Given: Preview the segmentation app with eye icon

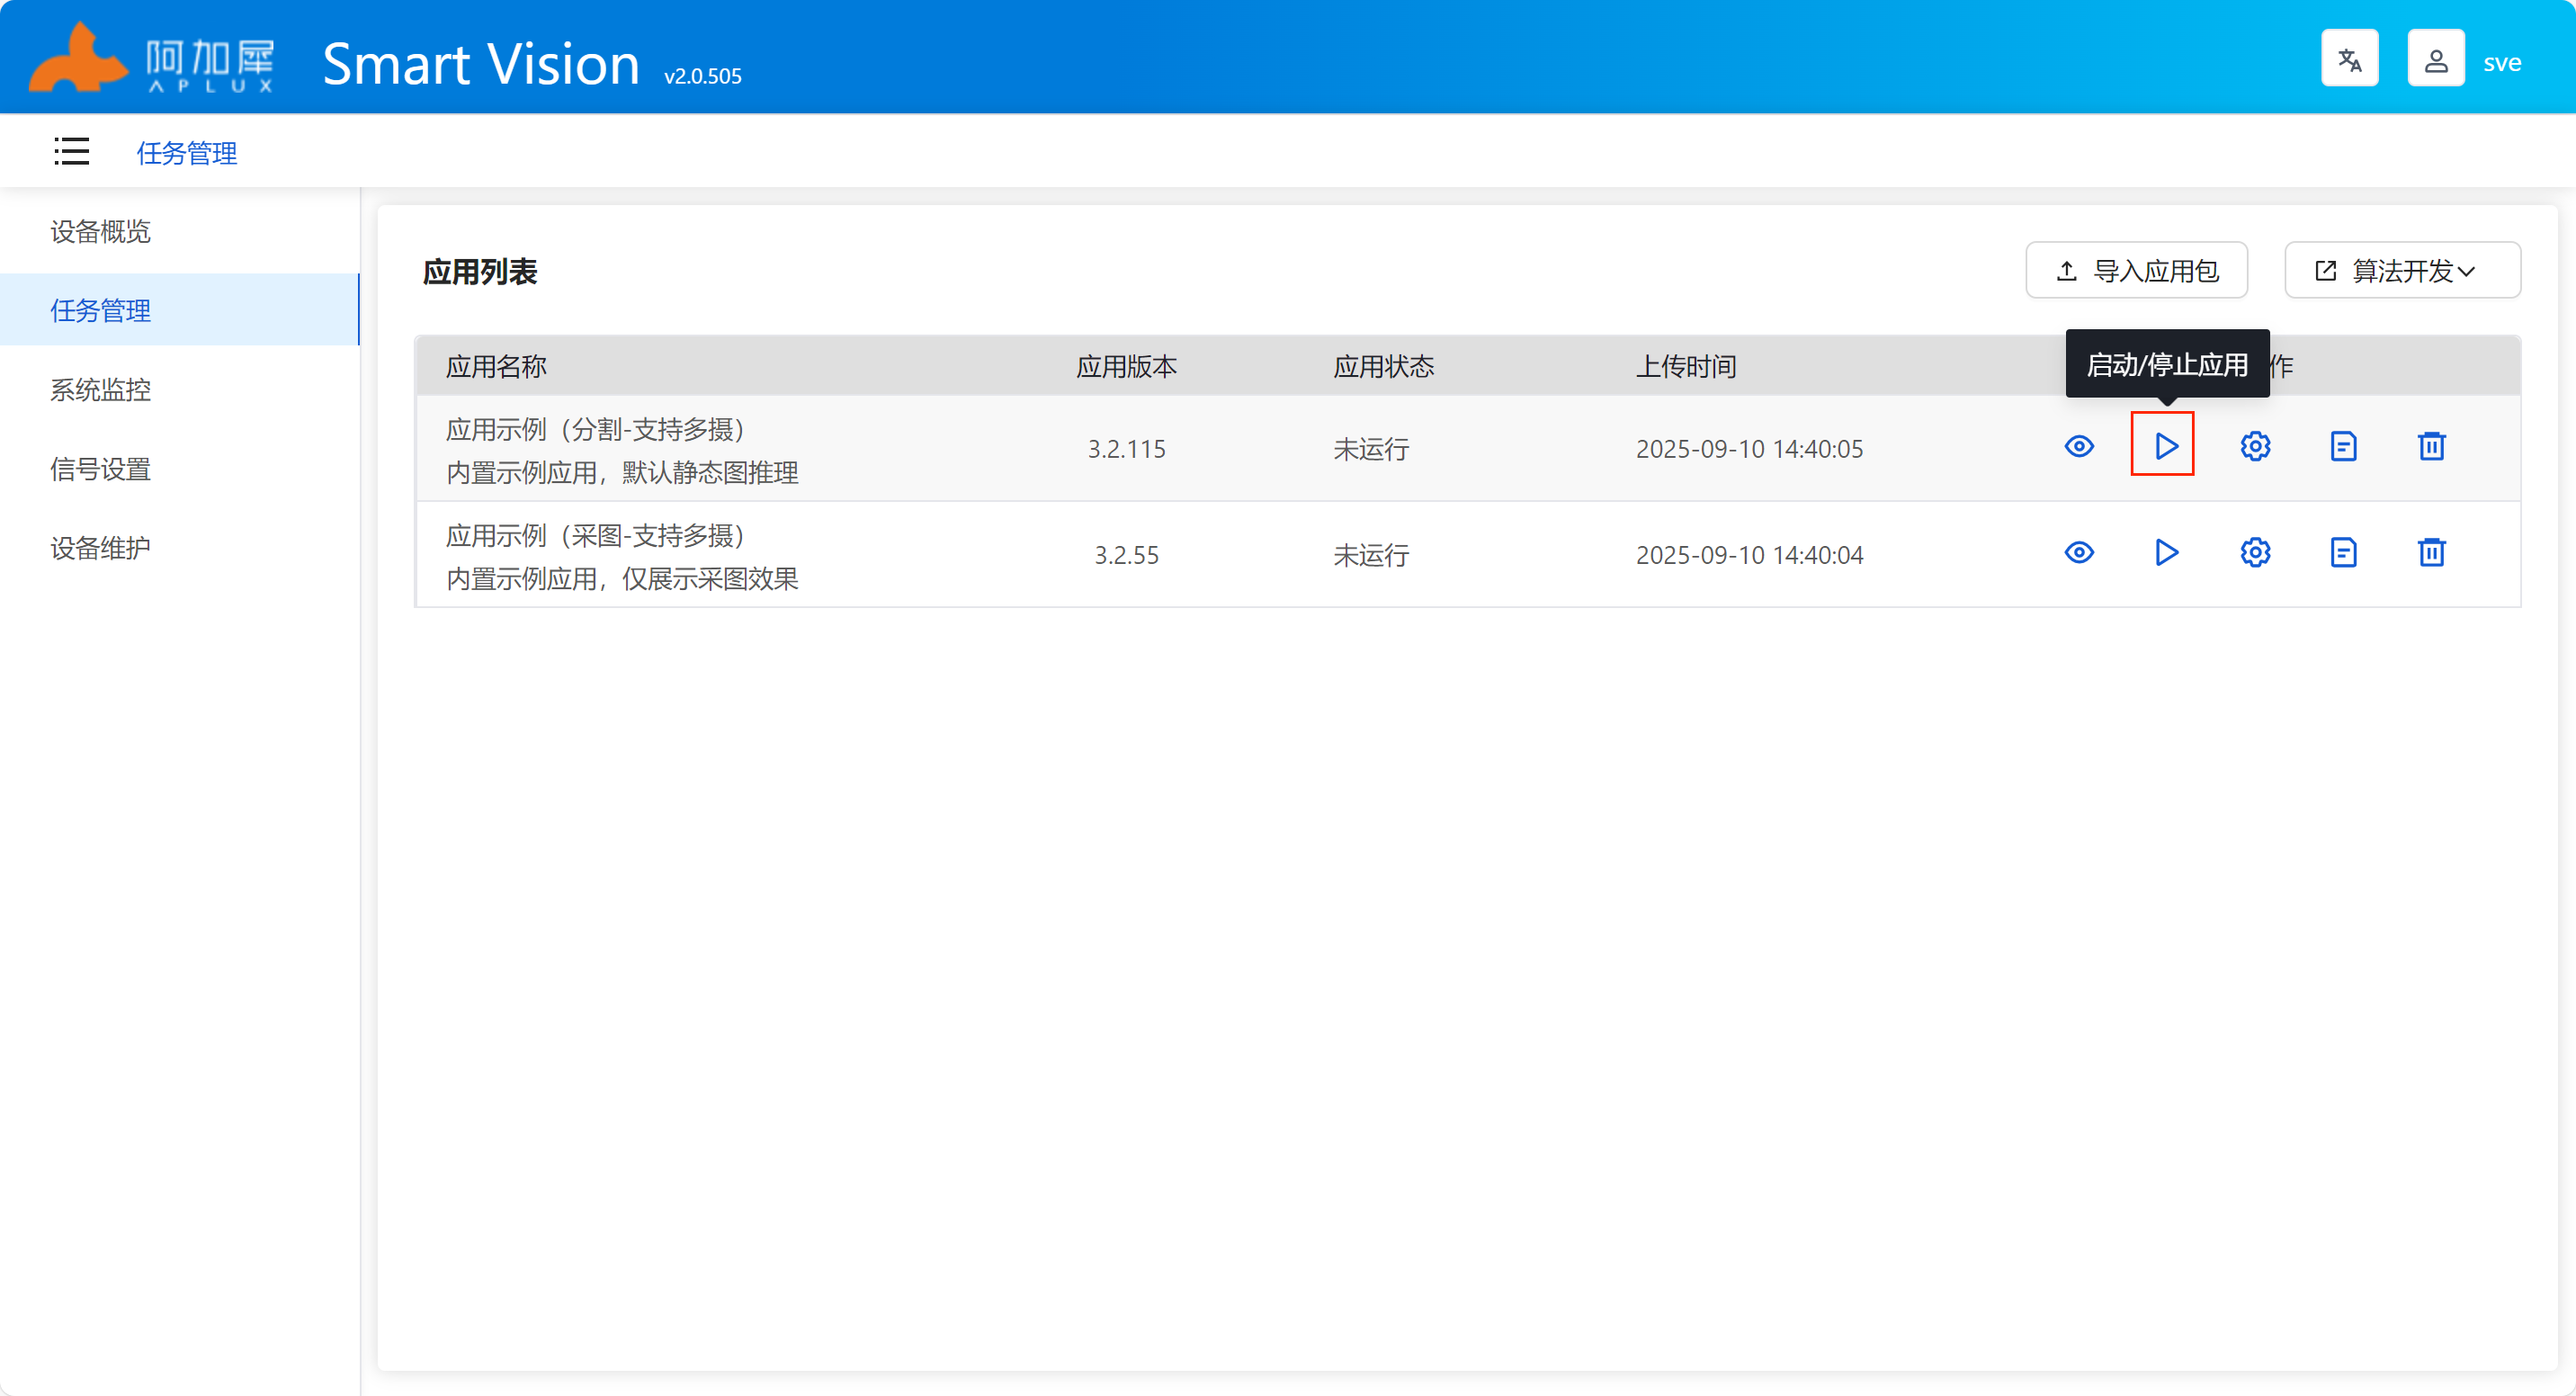Looking at the screenshot, I should point(2079,446).
